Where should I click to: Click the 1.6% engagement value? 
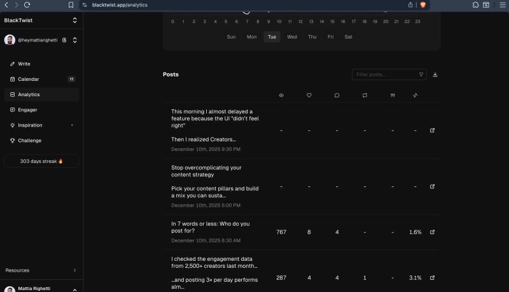point(415,232)
